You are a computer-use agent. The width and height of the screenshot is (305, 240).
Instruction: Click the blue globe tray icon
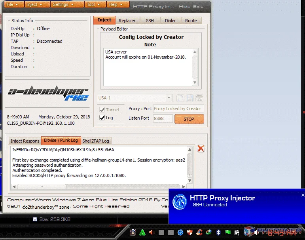point(180,232)
